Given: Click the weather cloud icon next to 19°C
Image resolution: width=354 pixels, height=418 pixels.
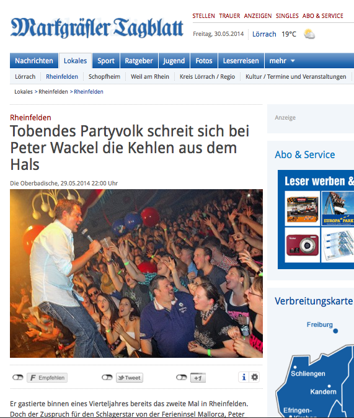Looking at the screenshot, I should (x=309, y=34).
